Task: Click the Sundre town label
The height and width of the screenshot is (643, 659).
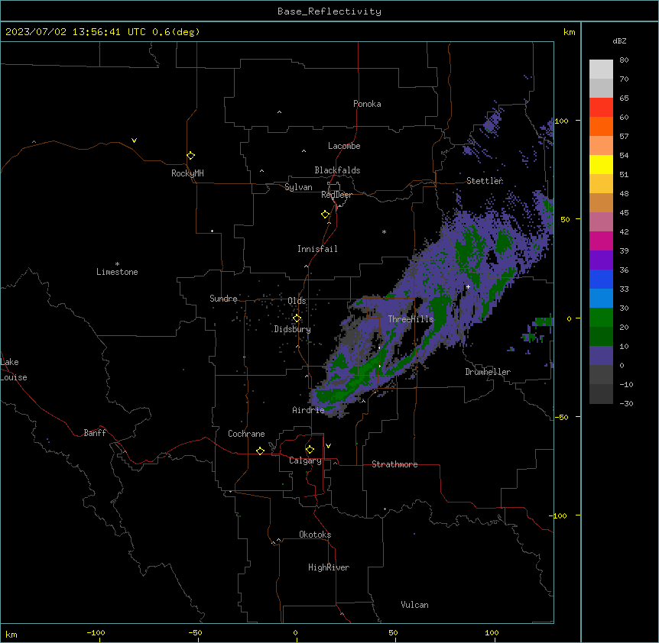Action: click(223, 299)
